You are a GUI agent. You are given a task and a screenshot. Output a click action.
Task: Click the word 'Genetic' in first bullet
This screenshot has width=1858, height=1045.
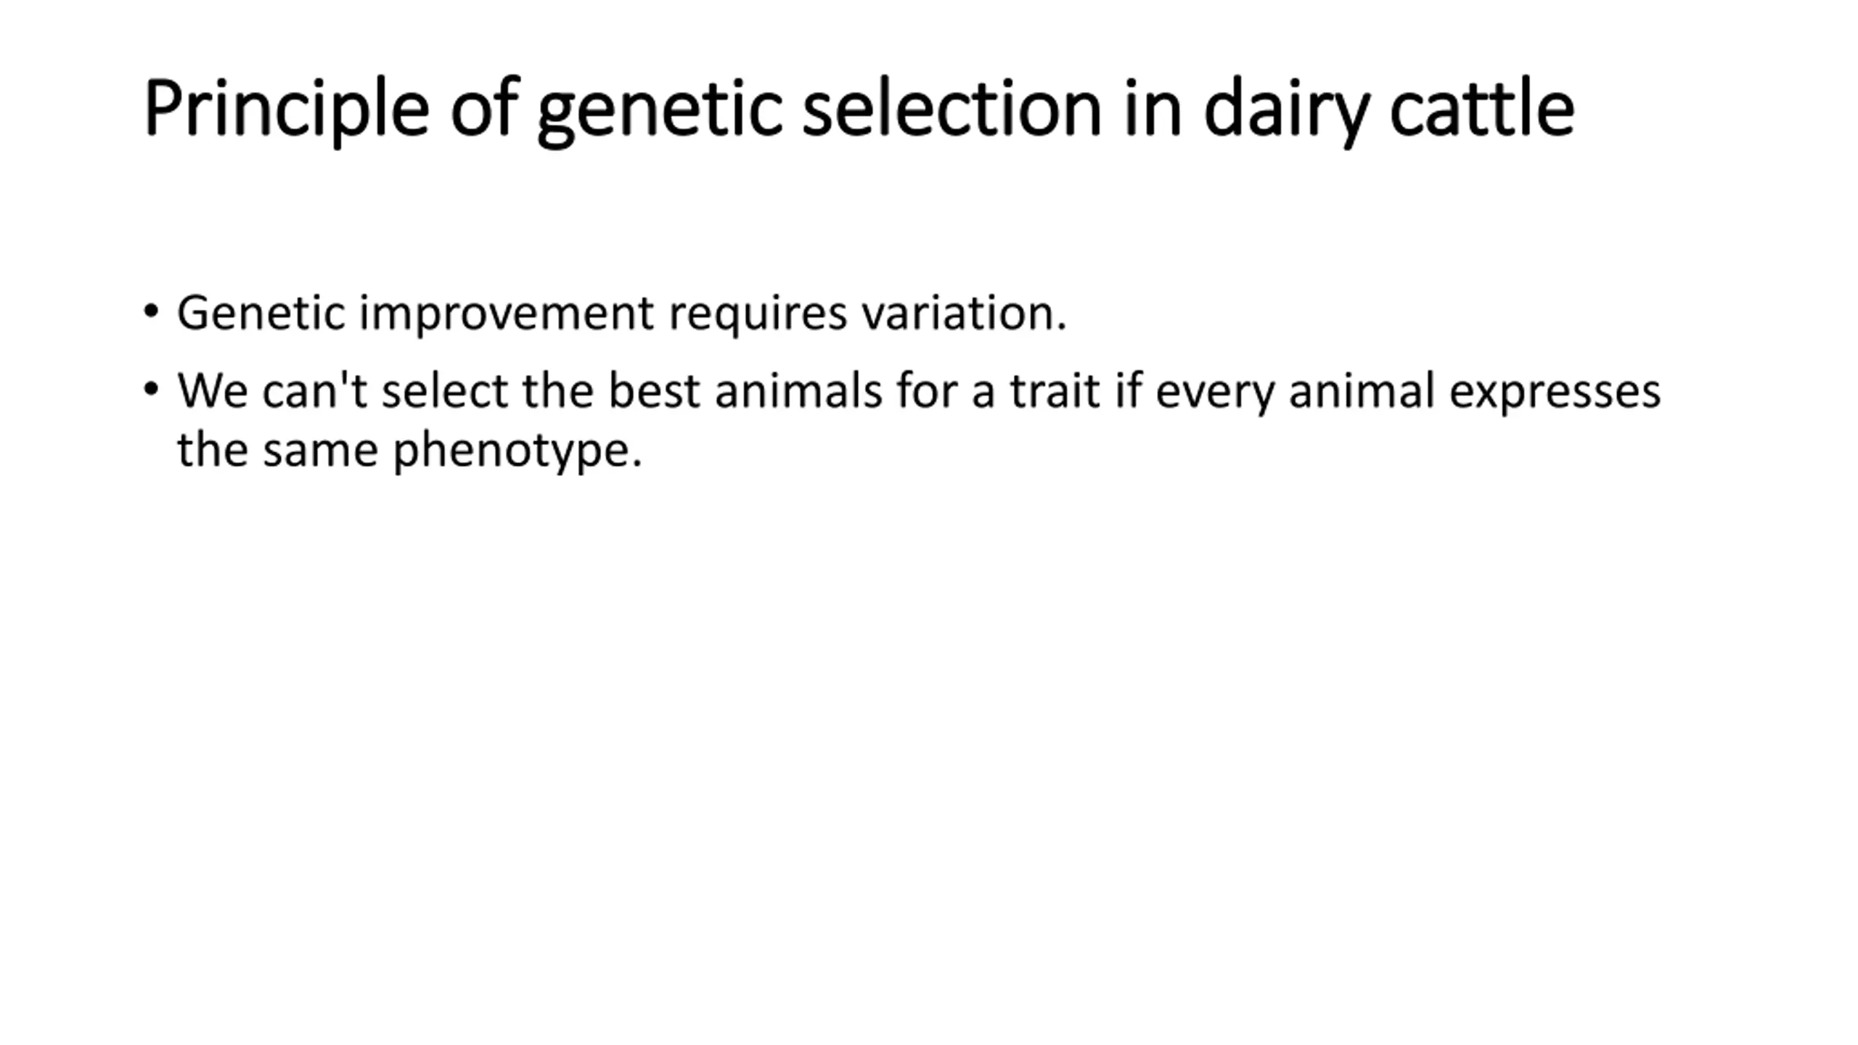click(261, 313)
